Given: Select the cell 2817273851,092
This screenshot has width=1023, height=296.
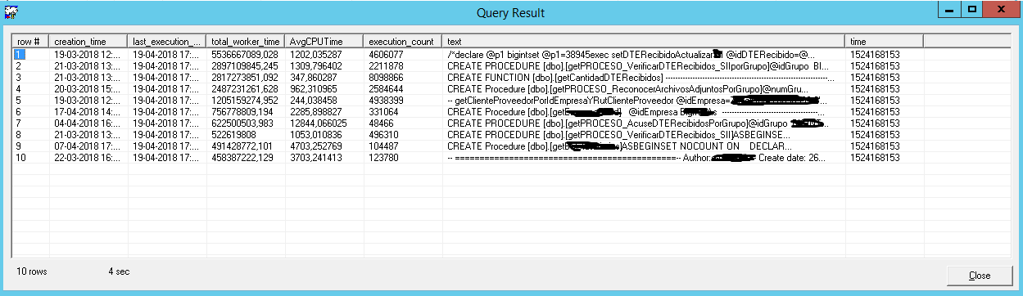Looking at the screenshot, I should point(245,77).
